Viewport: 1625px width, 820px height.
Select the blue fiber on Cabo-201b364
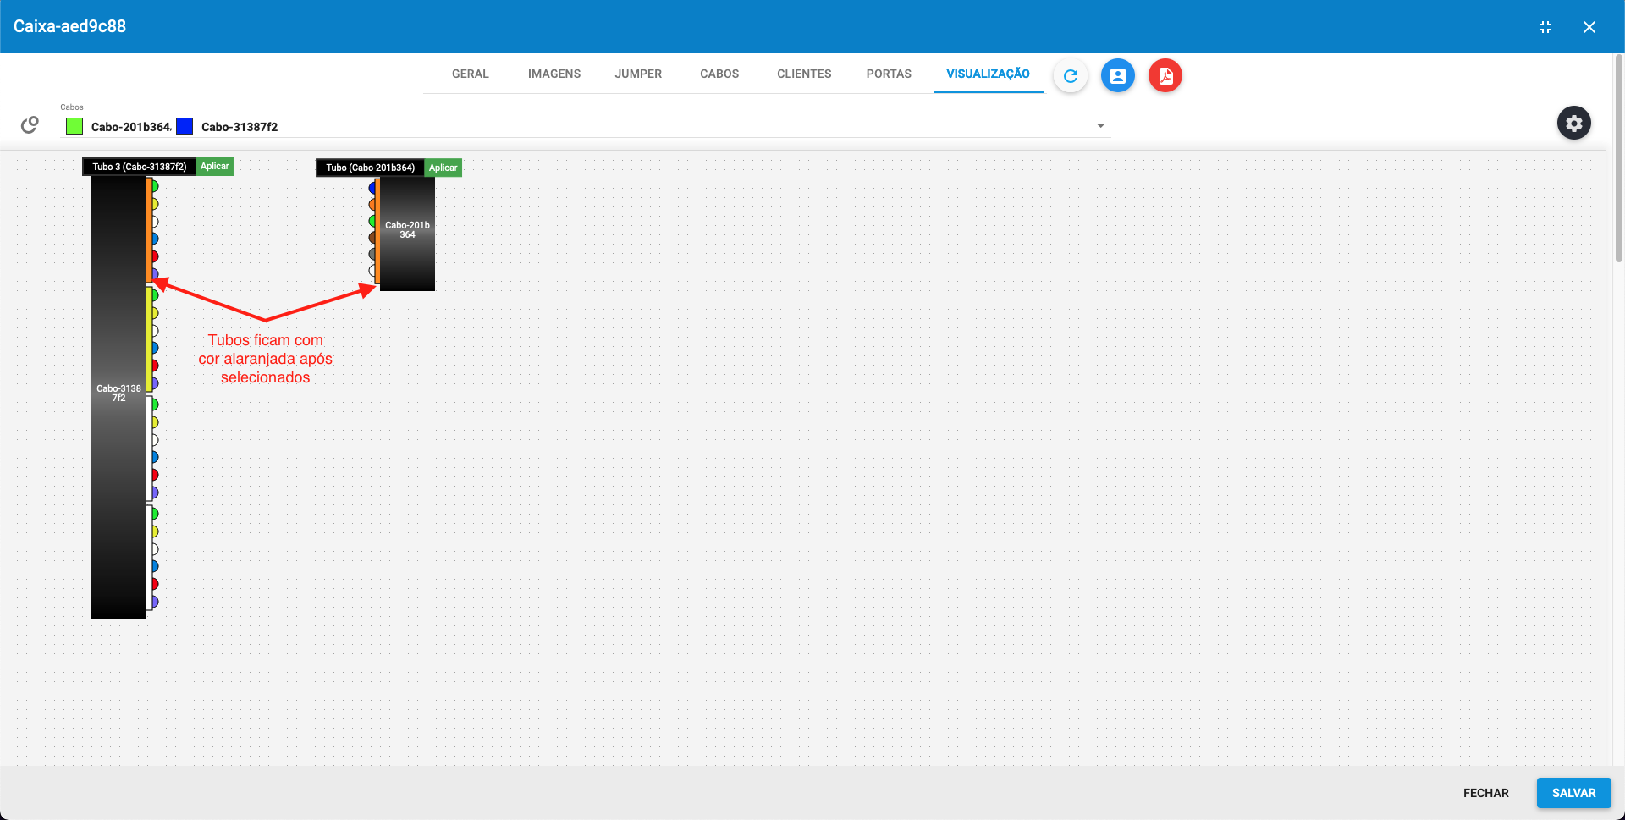coord(372,188)
